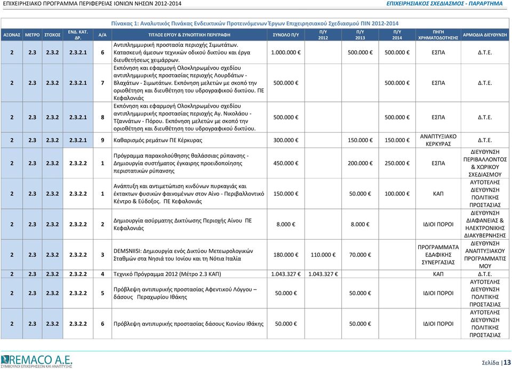Click the 'ΠΗΓΗ ΧΡΗΜΑΤΟΔΟΤΗΣΗΣ' column header

438,35
